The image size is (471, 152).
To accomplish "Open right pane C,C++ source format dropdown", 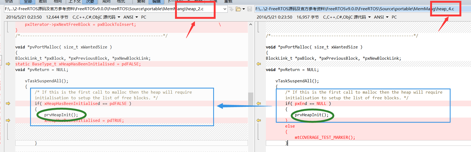I will pos(369,17).
